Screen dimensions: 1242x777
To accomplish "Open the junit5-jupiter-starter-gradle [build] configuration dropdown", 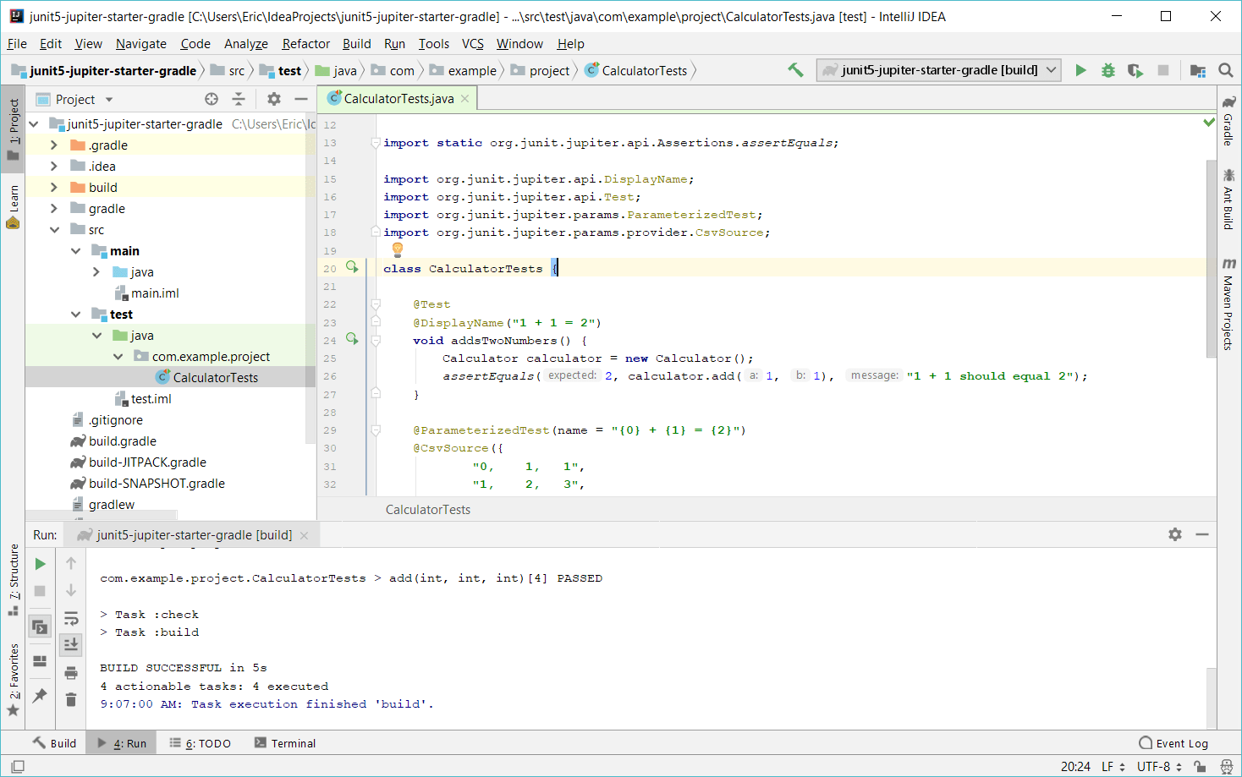I will 938,70.
